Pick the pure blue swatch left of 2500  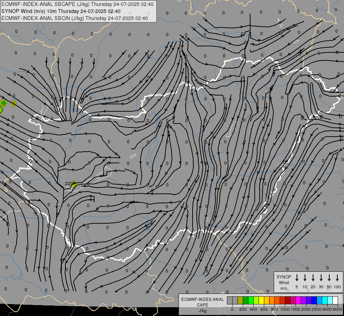point(314,300)
